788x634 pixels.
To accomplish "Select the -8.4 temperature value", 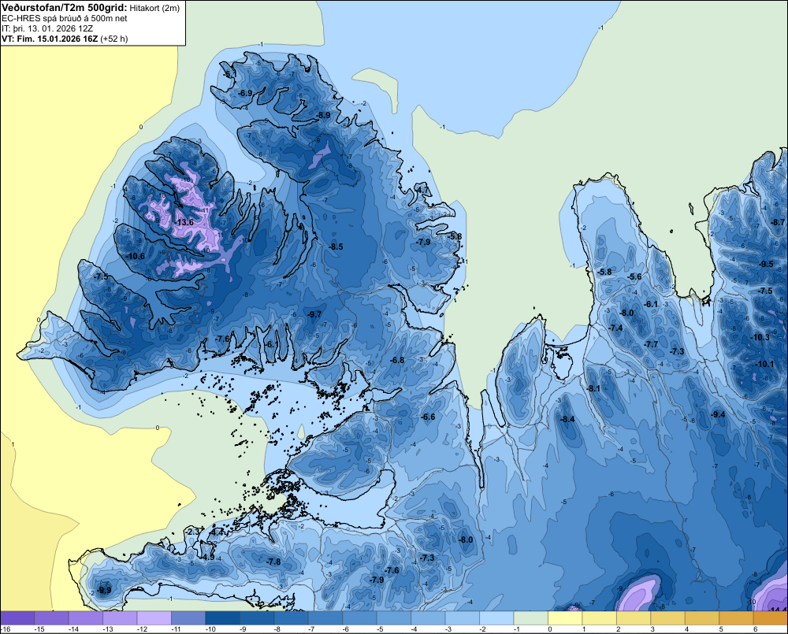I will (x=567, y=420).
